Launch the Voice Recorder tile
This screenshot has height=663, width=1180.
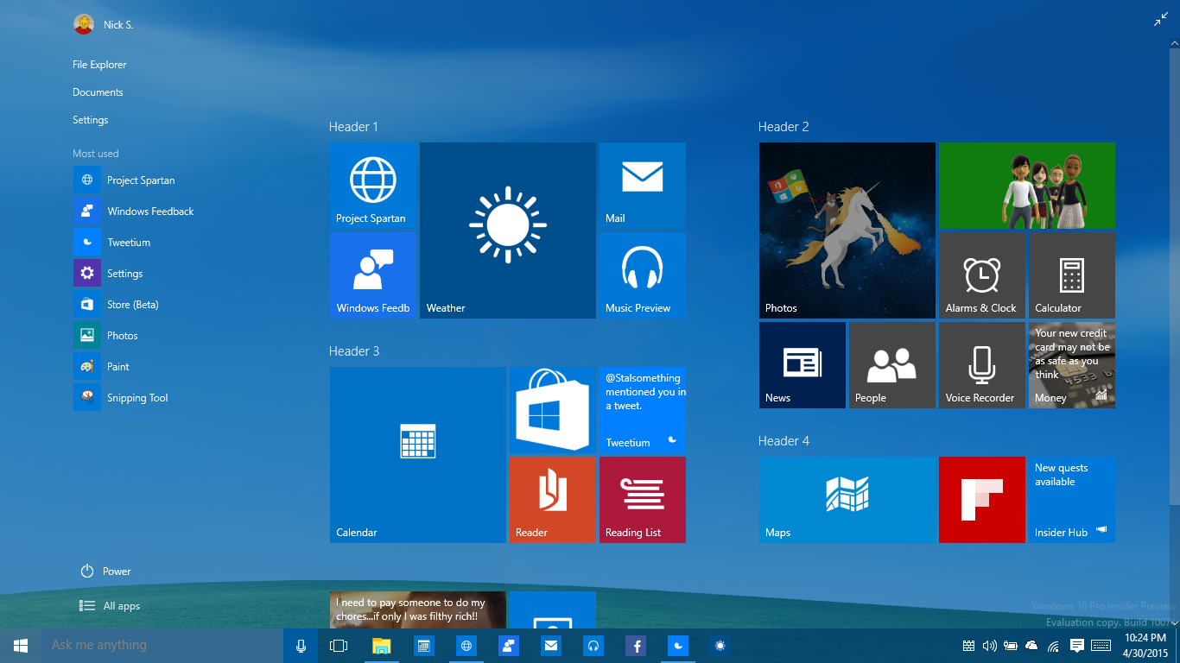(982, 365)
